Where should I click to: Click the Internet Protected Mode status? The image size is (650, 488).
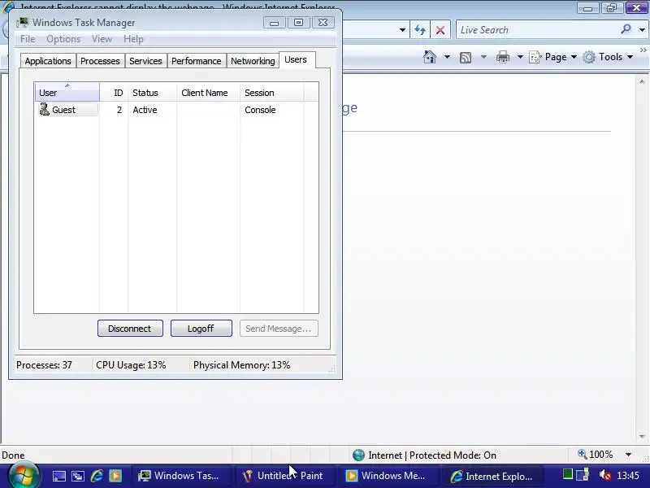tap(424, 455)
